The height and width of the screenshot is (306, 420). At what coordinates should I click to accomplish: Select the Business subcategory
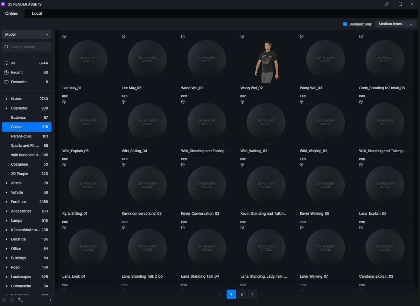tap(27, 118)
